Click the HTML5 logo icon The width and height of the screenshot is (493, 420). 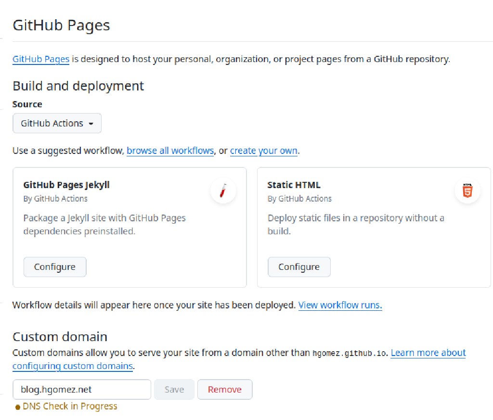click(467, 191)
